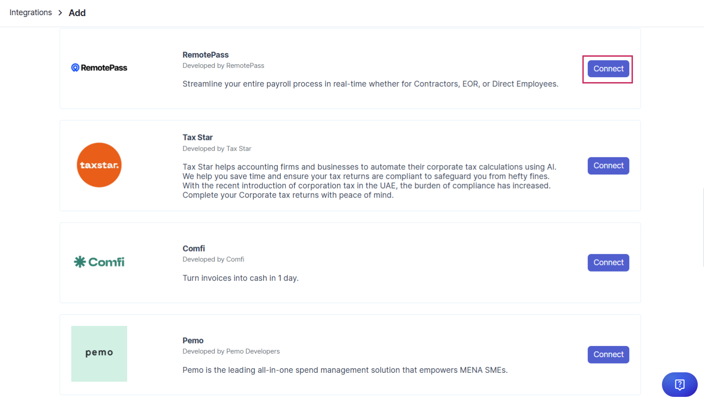Click the Tax Star description paragraph
This screenshot has width=704, height=400.
[x=369, y=181]
